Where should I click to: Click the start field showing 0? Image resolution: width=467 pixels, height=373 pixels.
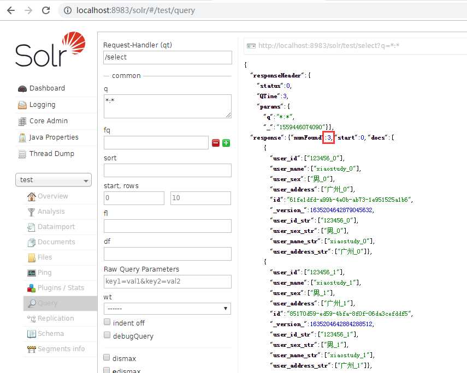click(134, 198)
